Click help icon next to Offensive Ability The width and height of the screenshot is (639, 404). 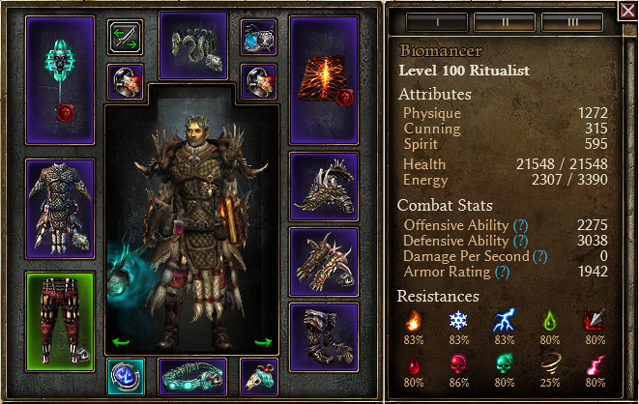click(520, 225)
